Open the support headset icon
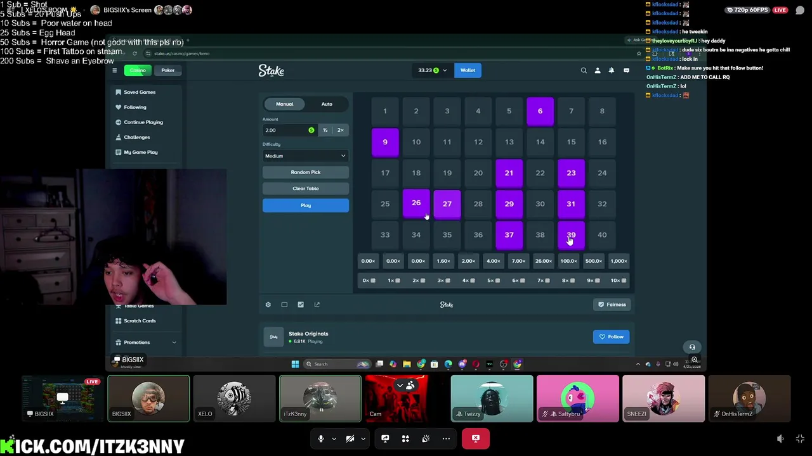This screenshot has height=456, width=812. click(692, 347)
